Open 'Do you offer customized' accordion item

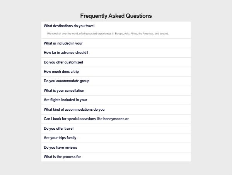116,62
